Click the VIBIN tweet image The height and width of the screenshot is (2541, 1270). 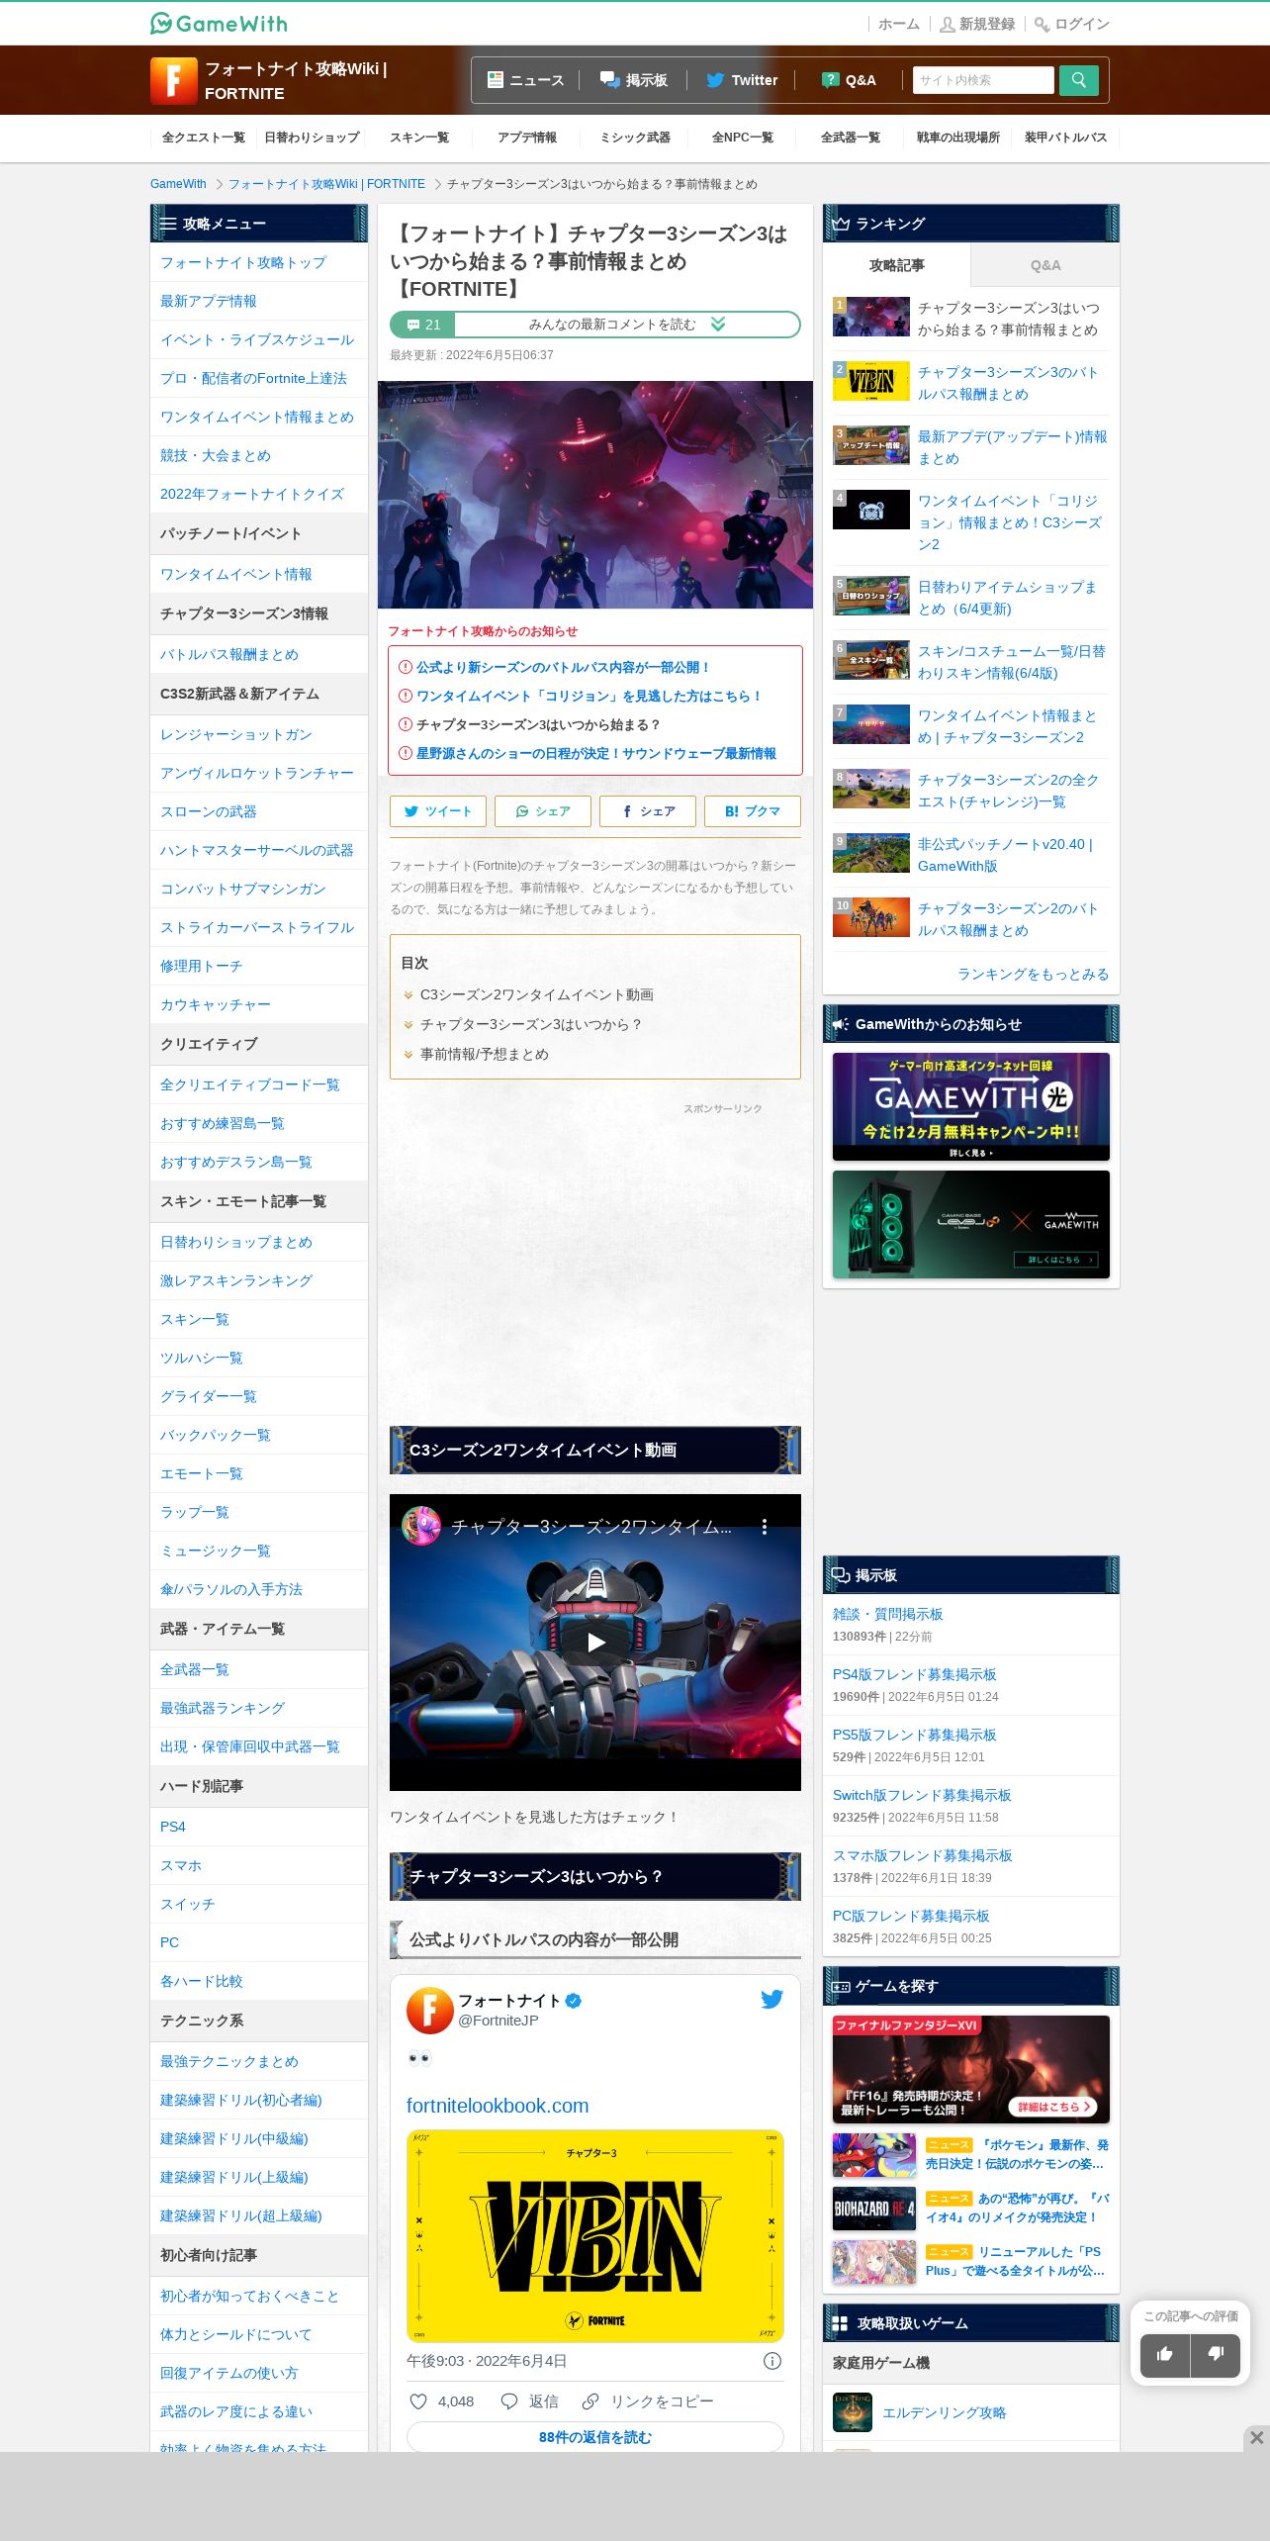(595, 2236)
